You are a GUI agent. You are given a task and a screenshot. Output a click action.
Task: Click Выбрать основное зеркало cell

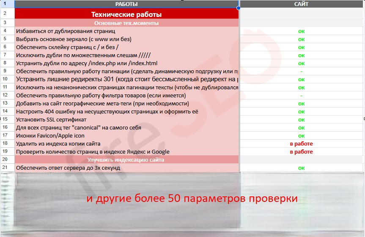(x=74, y=39)
